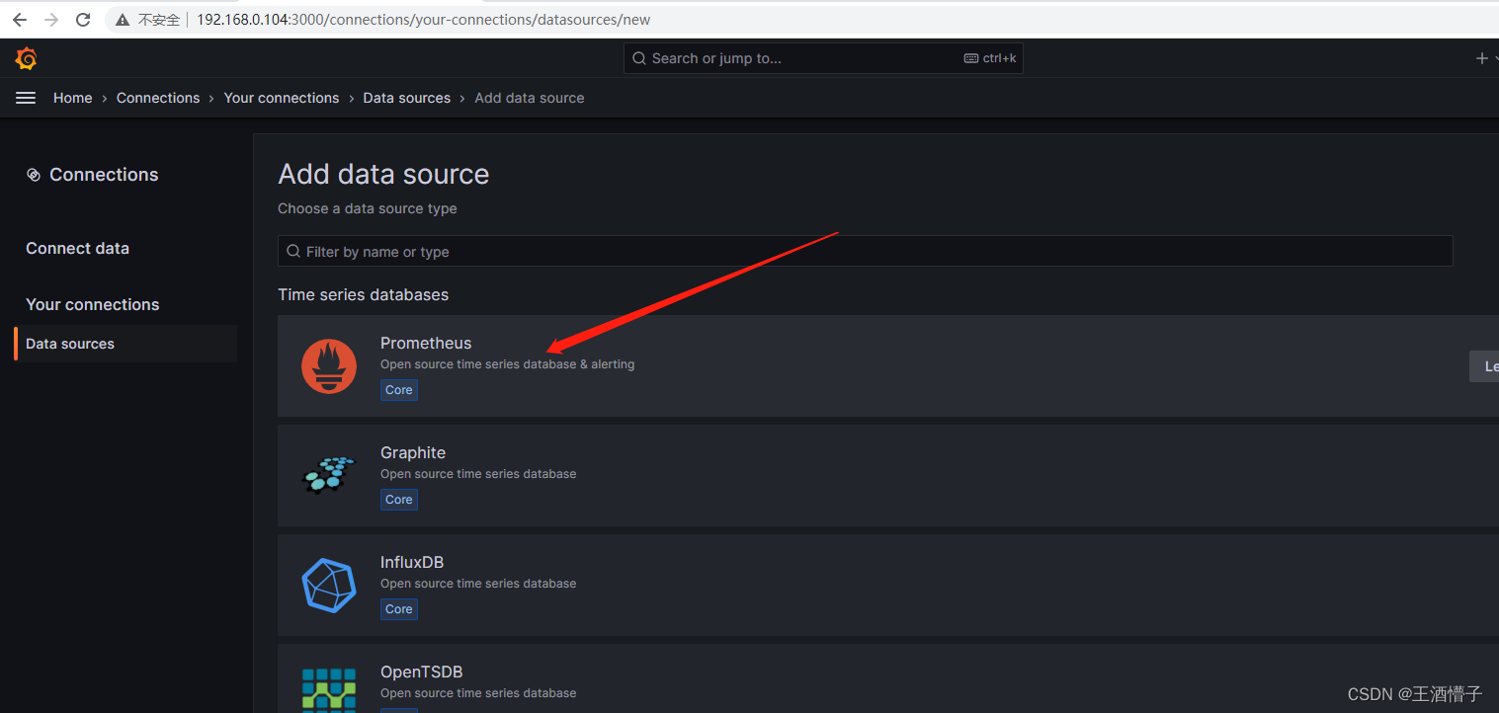
Task: Click the keyboard ctrl+k shortcut hint
Action: (x=990, y=58)
